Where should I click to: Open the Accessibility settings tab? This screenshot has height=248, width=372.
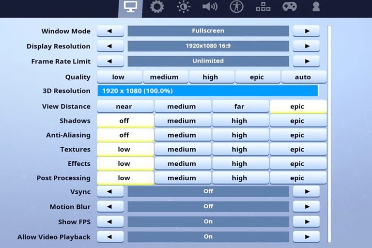coord(236,7)
